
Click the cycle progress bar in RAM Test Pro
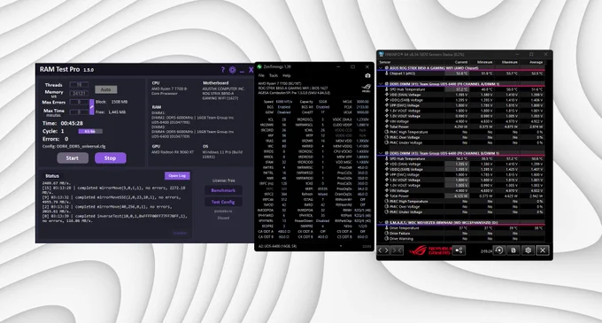pos(90,131)
